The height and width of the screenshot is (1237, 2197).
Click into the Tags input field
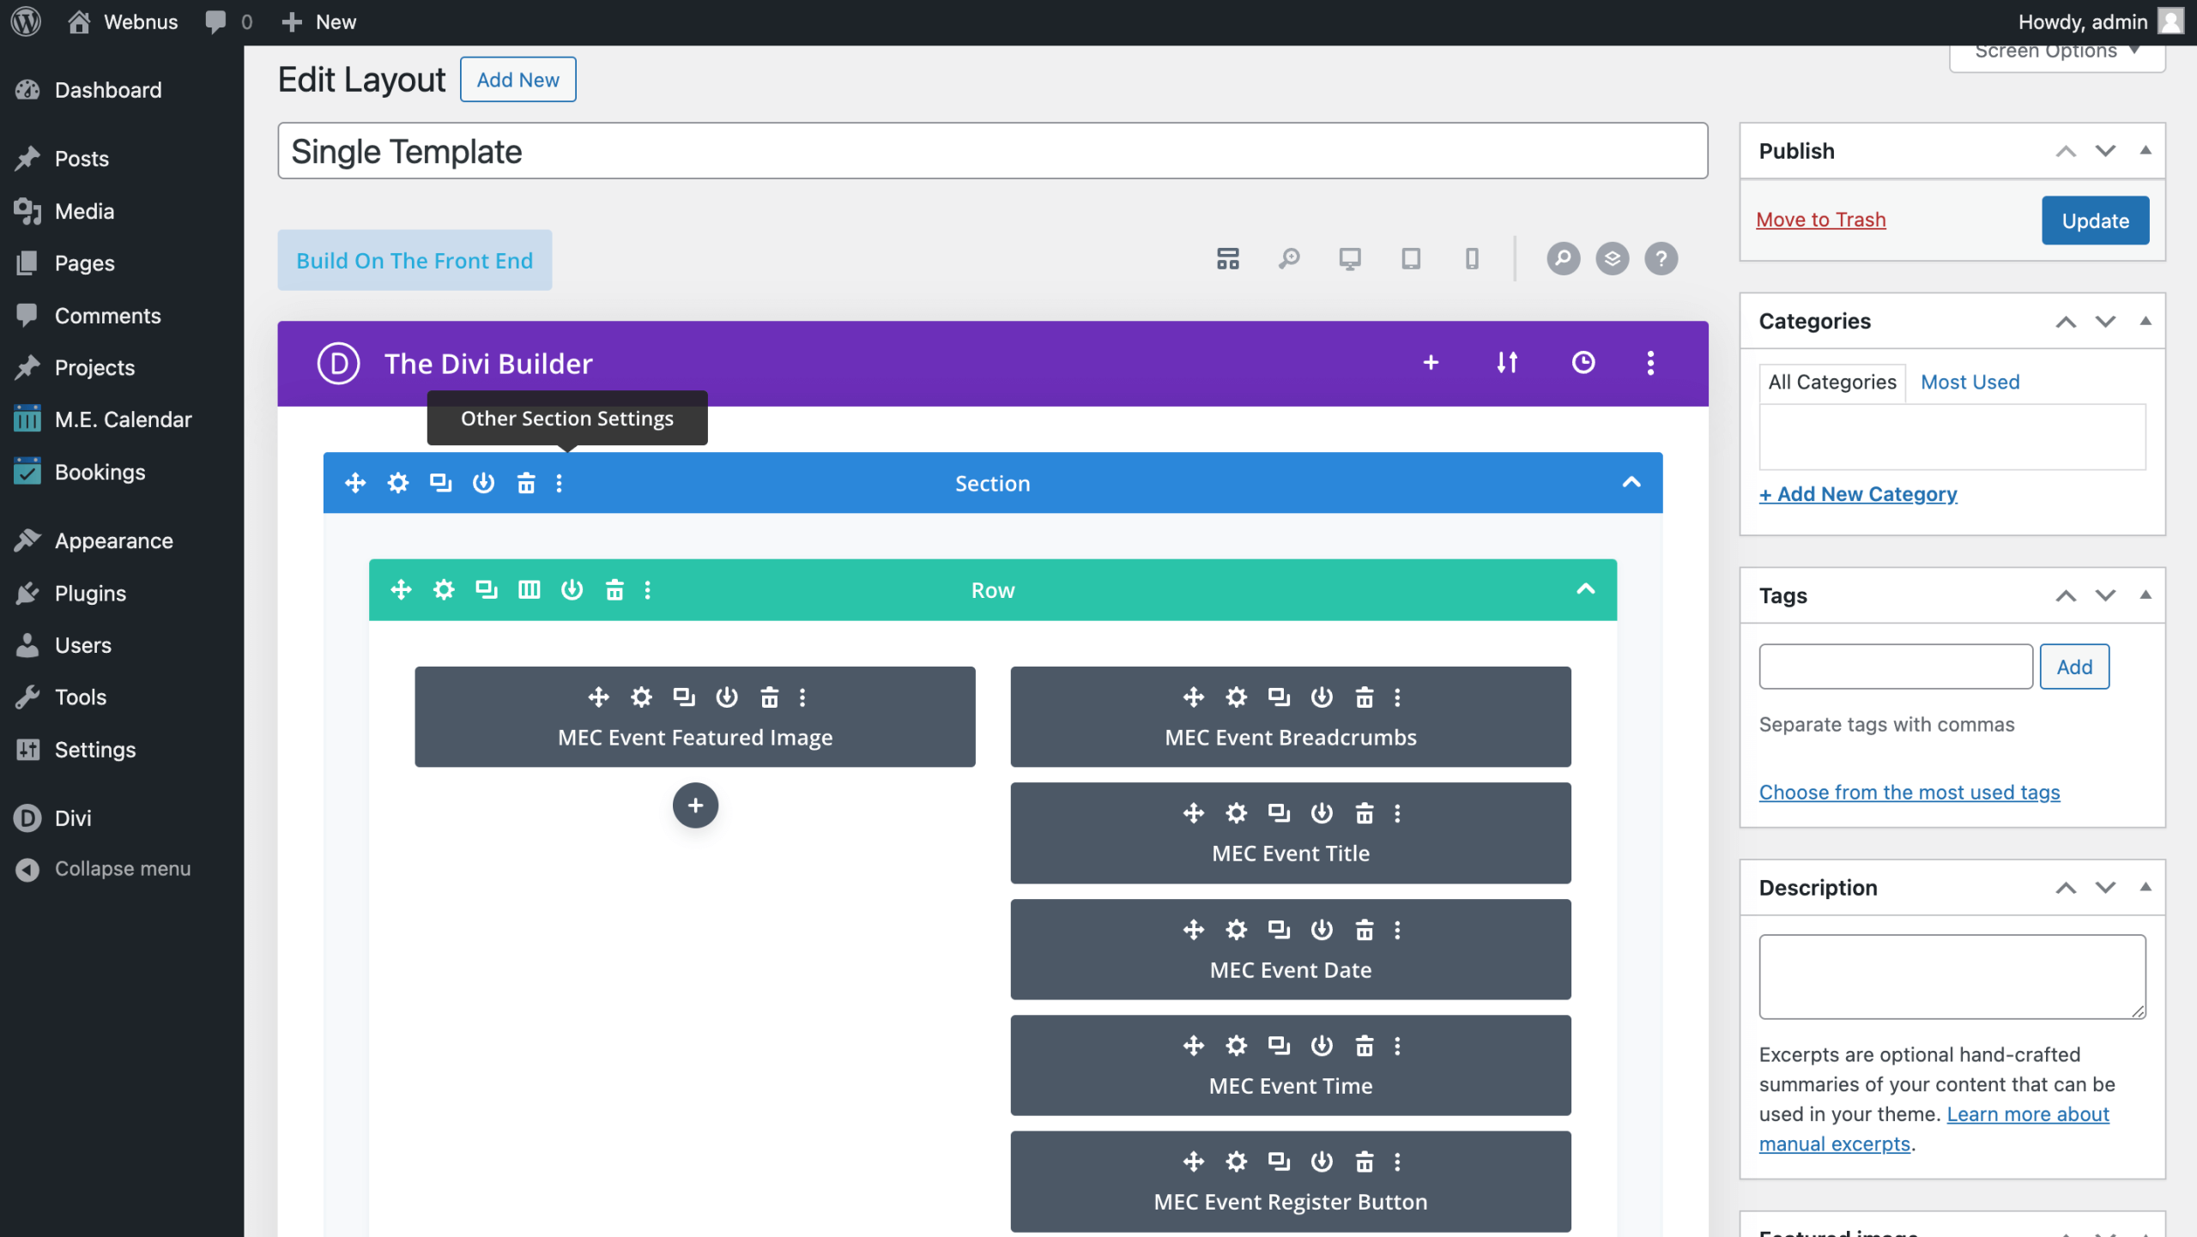coord(1895,667)
